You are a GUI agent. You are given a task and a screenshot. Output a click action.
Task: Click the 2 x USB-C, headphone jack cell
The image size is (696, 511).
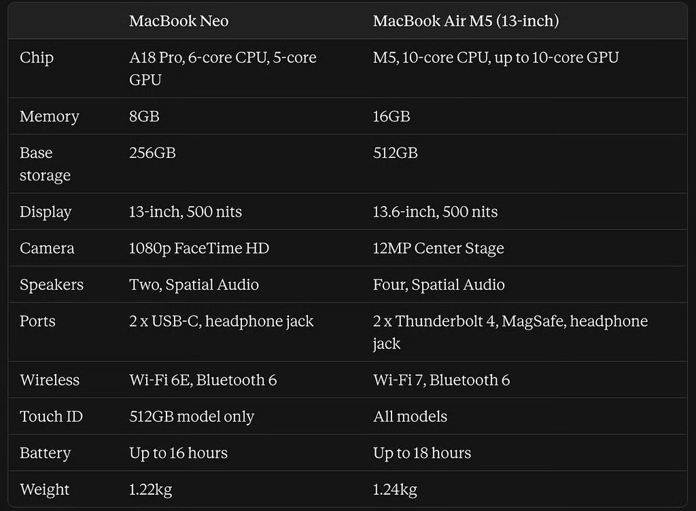click(222, 320)
